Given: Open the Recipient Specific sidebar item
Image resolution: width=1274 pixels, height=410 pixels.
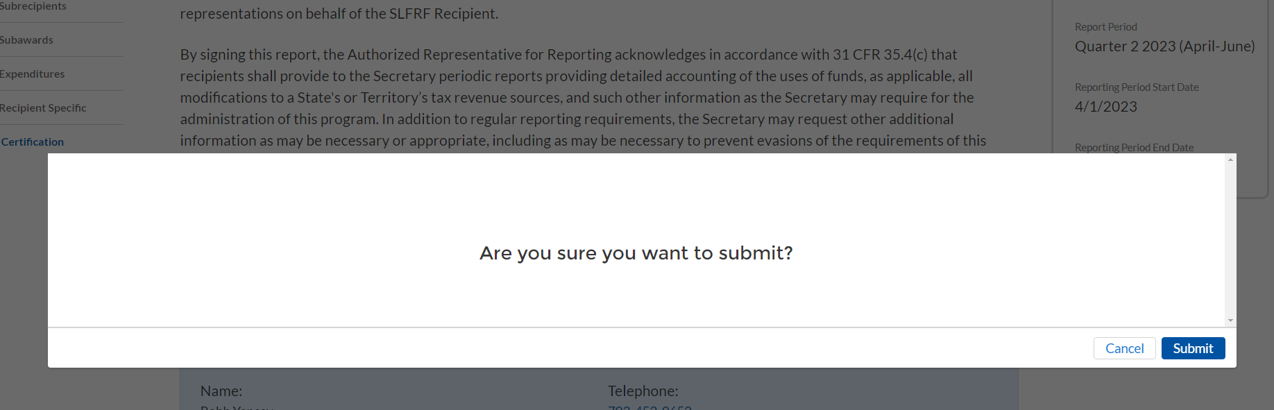Looking at the screenshot, I should [x=43, y=108].
